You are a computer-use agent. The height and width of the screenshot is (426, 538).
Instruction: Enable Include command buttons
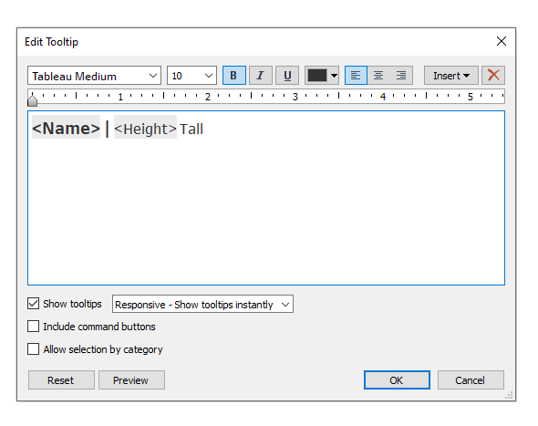[x=33, y=327]
